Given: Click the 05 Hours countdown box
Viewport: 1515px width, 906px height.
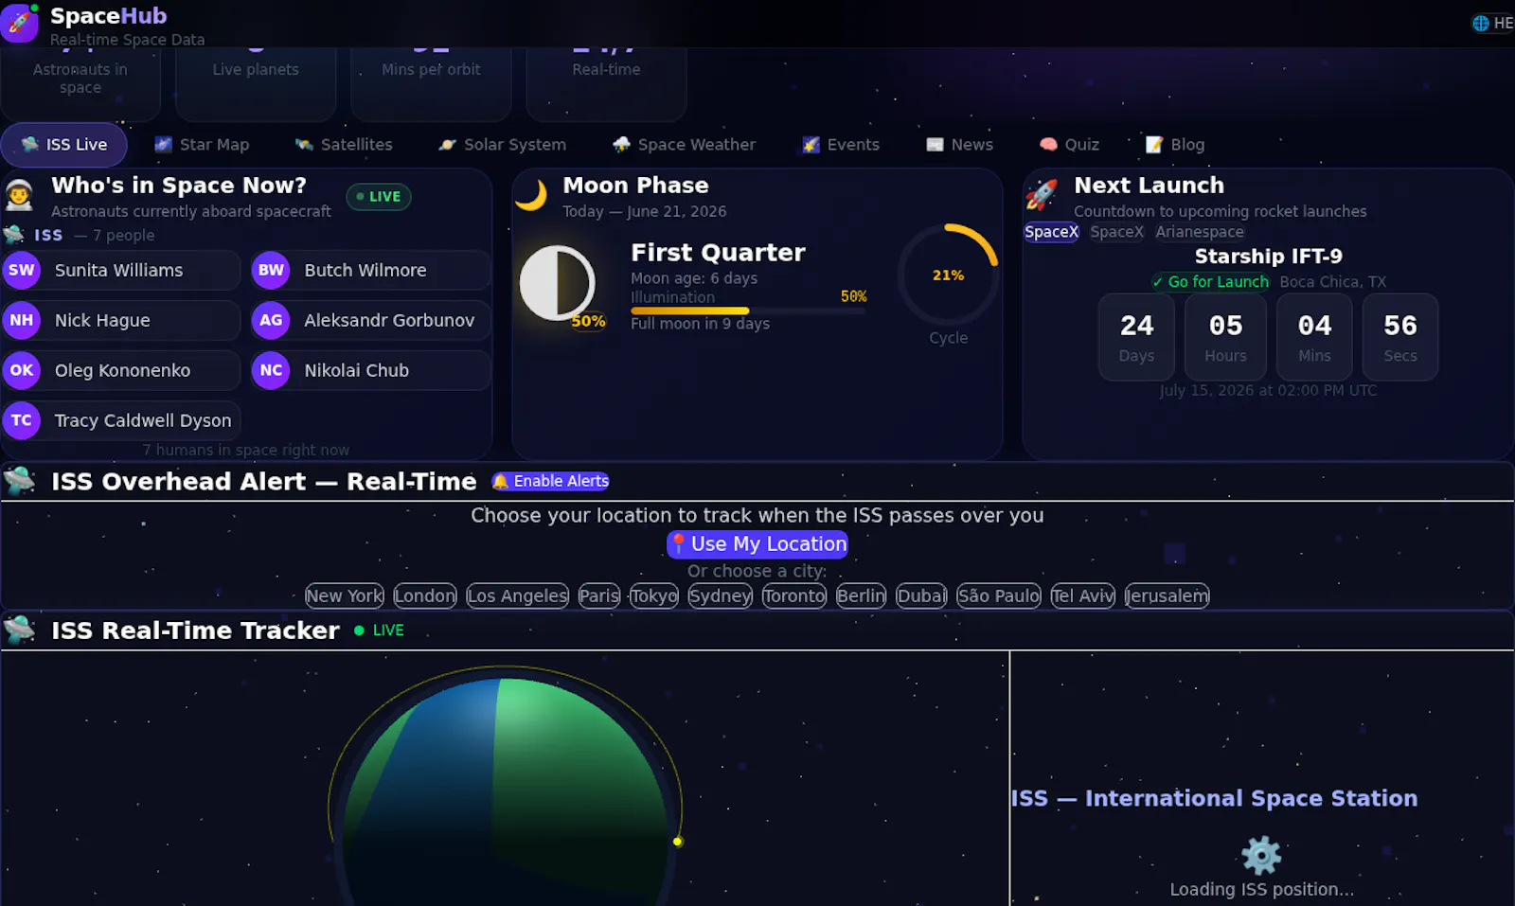Looking at the screenshot, I should tap(1225, 337).
